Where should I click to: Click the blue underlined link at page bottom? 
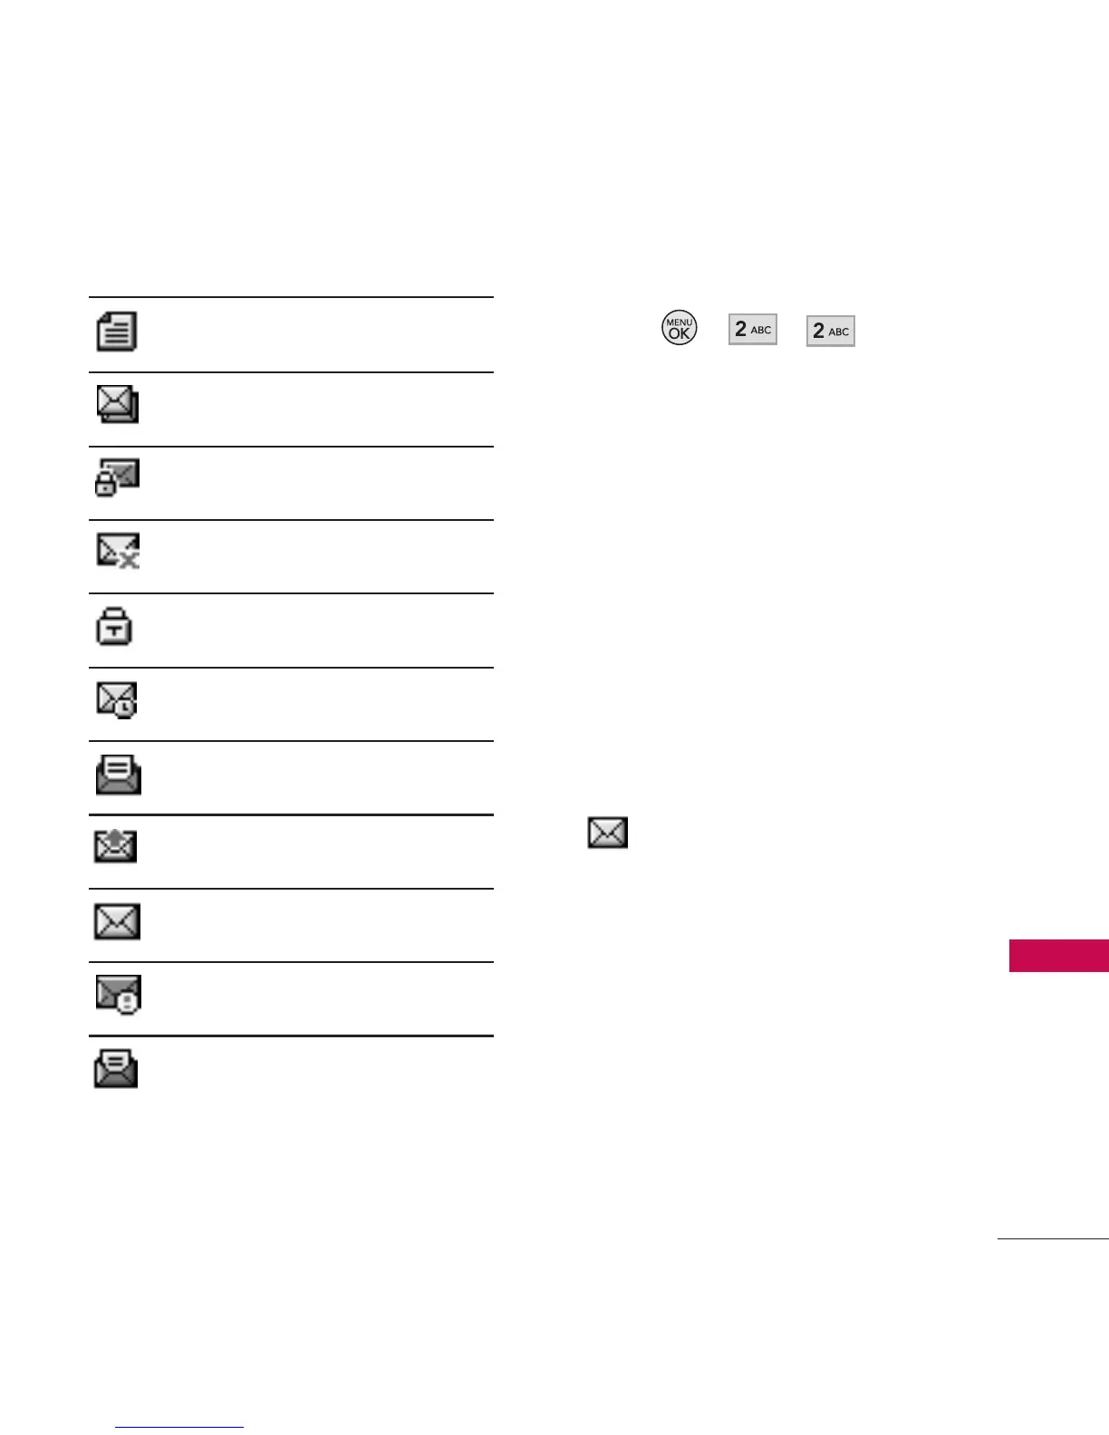pos(179,1428)
